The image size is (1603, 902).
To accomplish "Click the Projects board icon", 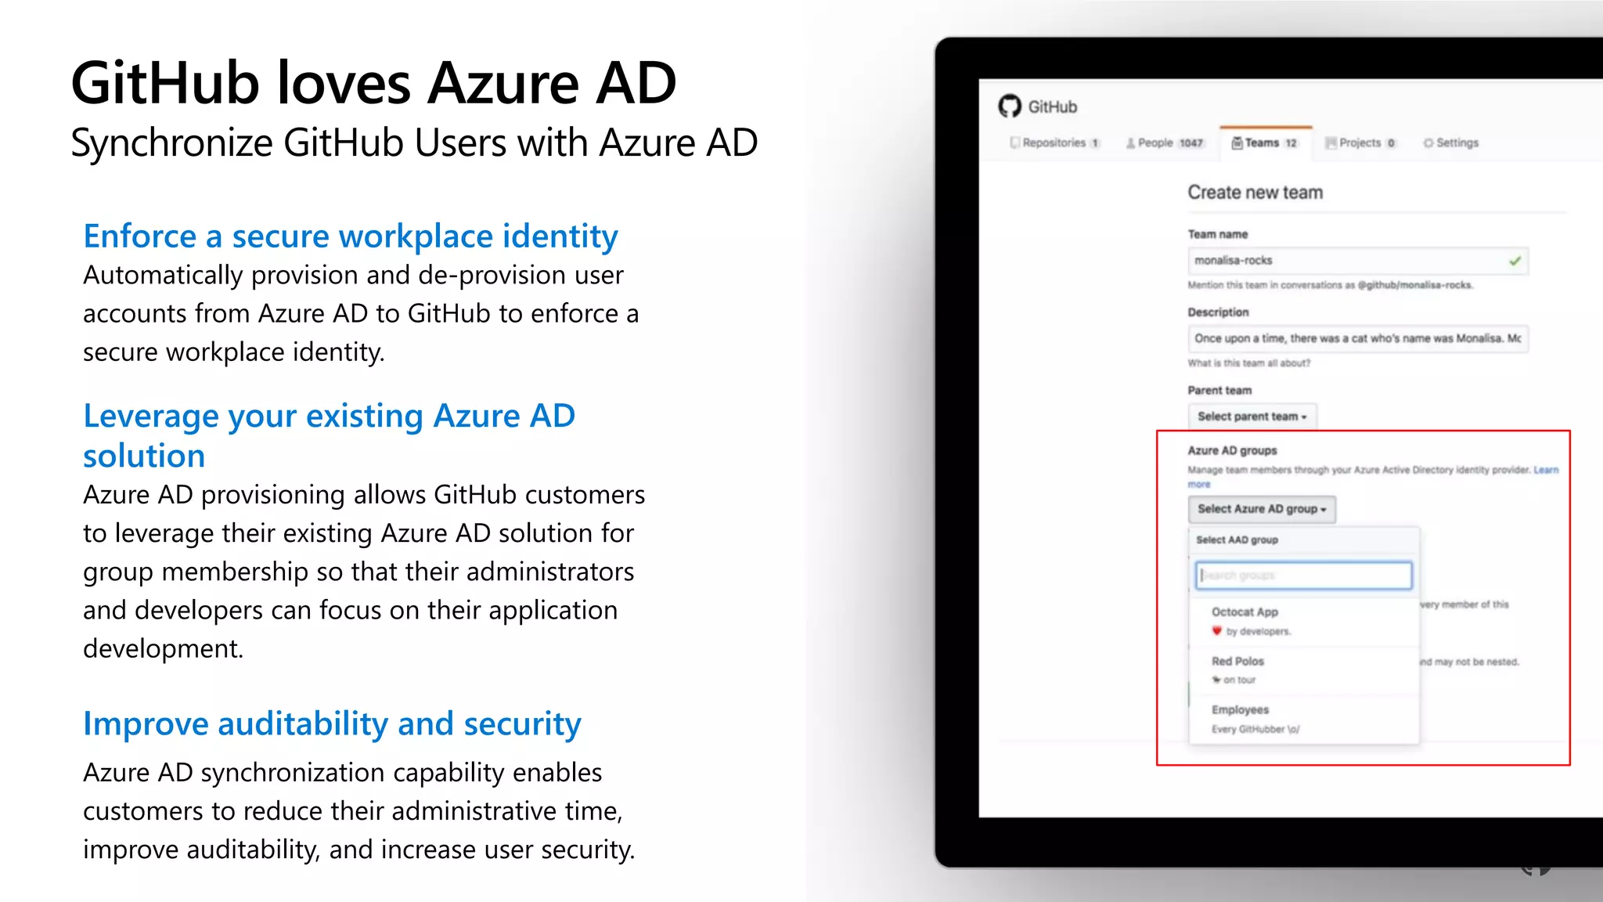I will [x=1331, y=143].
